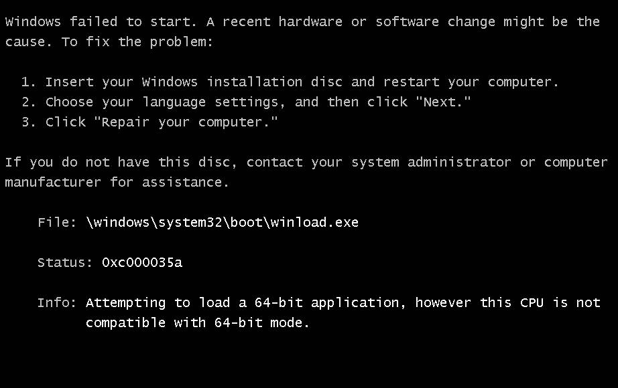
Task: Click the 'Status:' label
Action: [x=65, y=262]
